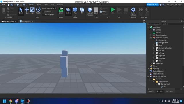184x104 pixels.
Task: Expand the Torso node
Action: (x=154, y=61)
